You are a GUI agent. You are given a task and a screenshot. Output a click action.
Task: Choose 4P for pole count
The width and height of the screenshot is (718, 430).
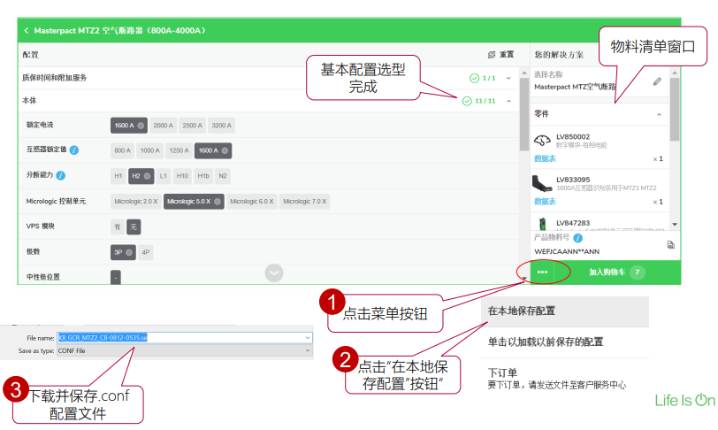pyautogui.click(x=146, y=252)
